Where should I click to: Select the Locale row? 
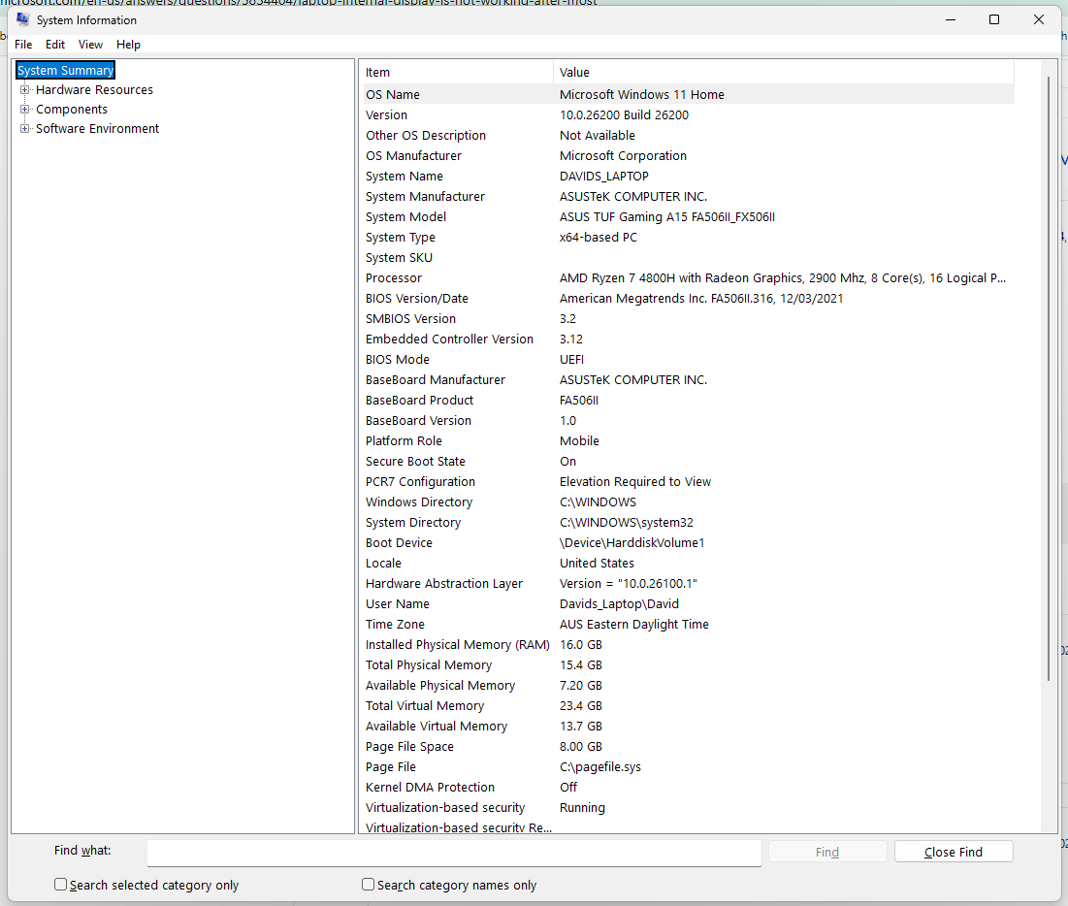coord(687,564)
